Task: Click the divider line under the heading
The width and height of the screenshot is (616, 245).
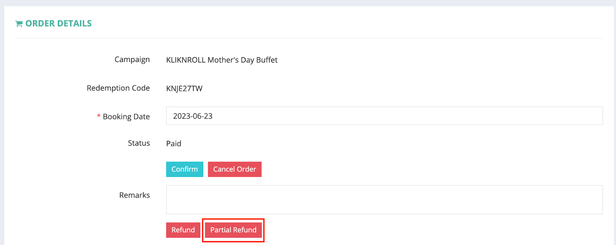Action: click(309, 38)
